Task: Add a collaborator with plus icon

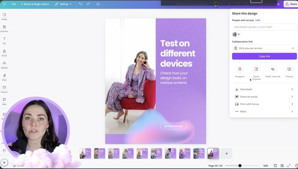Action: pyautogui.click(x=239, y=34)
